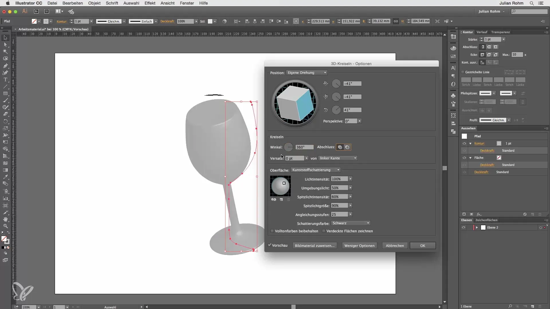Viewport: 550px width, 309px height.
Task: Open the Lichtintensität value arrow
Action: [350, 179]
